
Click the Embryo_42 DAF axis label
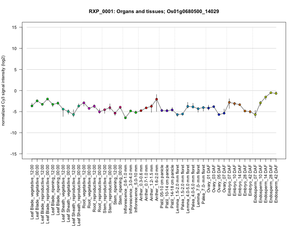point(250,180)
